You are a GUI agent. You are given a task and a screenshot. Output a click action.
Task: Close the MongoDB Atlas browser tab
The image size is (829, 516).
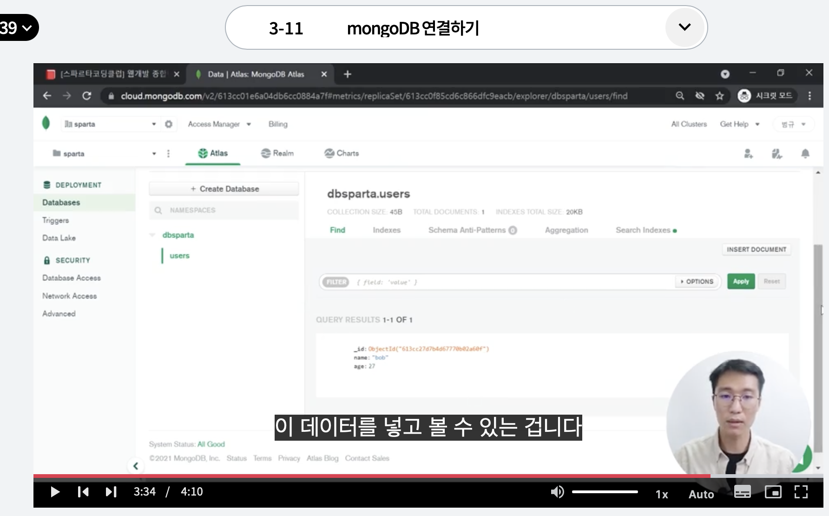(324, 74)
